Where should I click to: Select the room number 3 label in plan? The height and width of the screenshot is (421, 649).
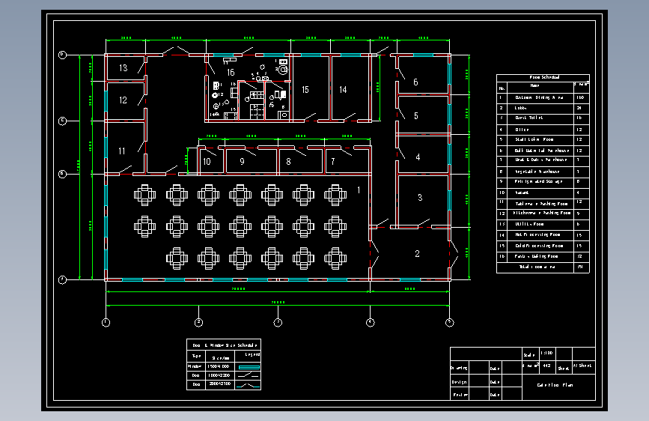point(420,198)
